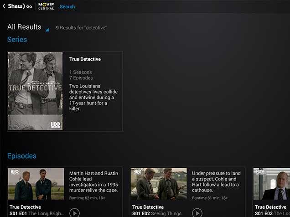The image size is (290, 217).
Task: Click HBO logo on the series poster
Action: (x=56, y=124)
